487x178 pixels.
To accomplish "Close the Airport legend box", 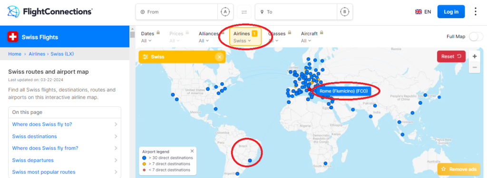I will click(x=192, y=151).
